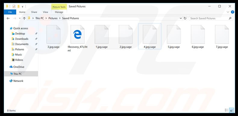Click the 5.jpg.sage file name label
Screen dimensions: 238x116
[174, 47]
